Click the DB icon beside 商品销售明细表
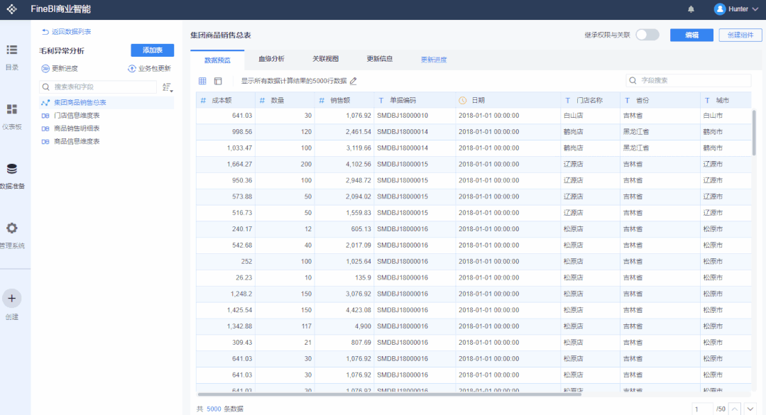 tap(45, 128)
